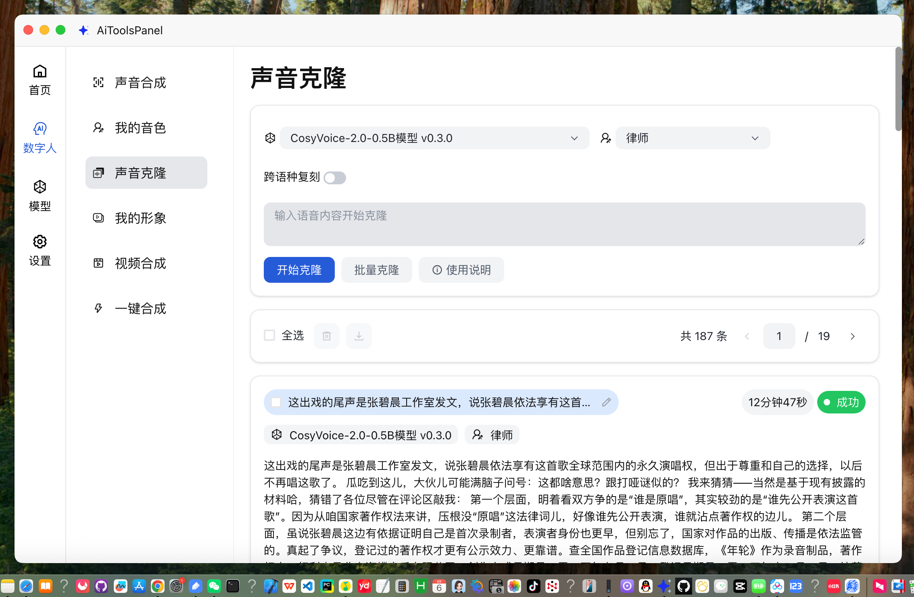
Task: Click the 成功 status badge
Action: 841,402
